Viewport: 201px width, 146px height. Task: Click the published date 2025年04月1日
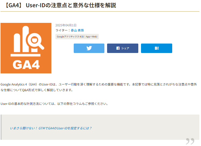[66, 25]
